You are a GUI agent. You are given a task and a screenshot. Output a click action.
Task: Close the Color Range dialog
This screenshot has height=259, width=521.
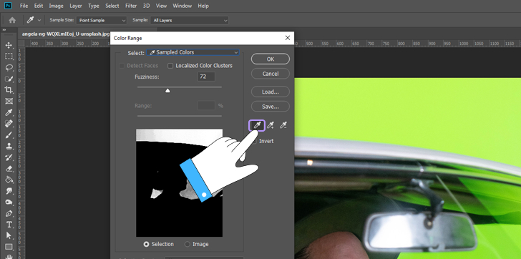[x=288, y=38]
